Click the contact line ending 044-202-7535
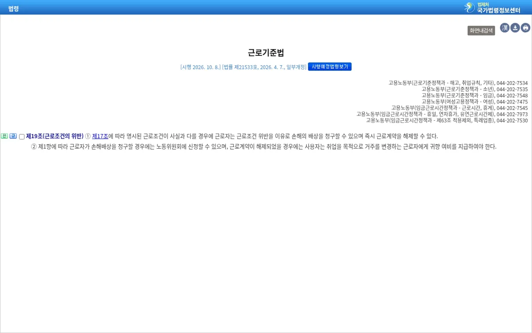The image size is (532, 333). point(474,89)
